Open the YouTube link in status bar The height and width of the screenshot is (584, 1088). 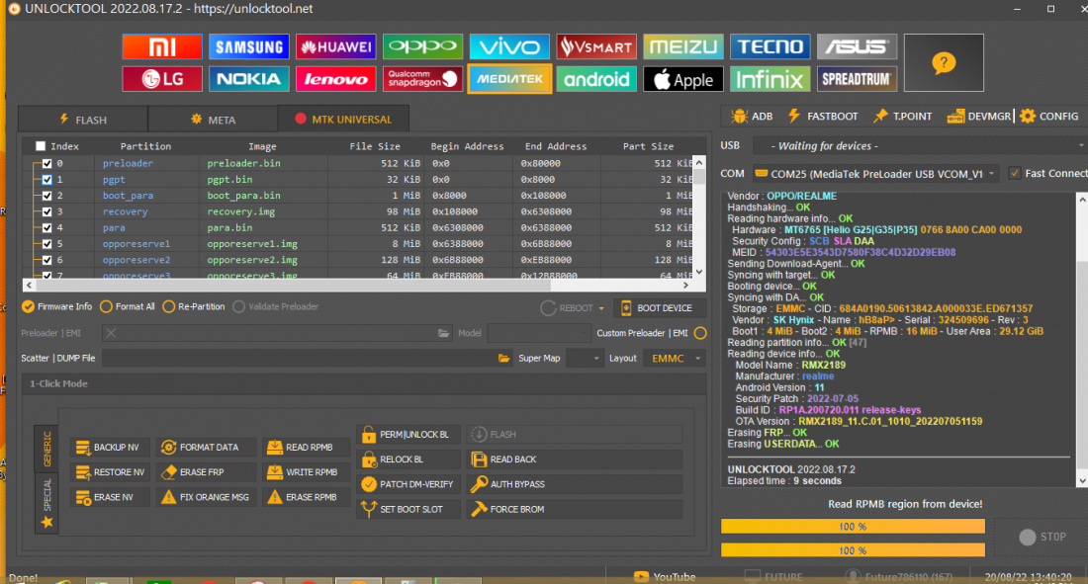click(x=664, y=577)
